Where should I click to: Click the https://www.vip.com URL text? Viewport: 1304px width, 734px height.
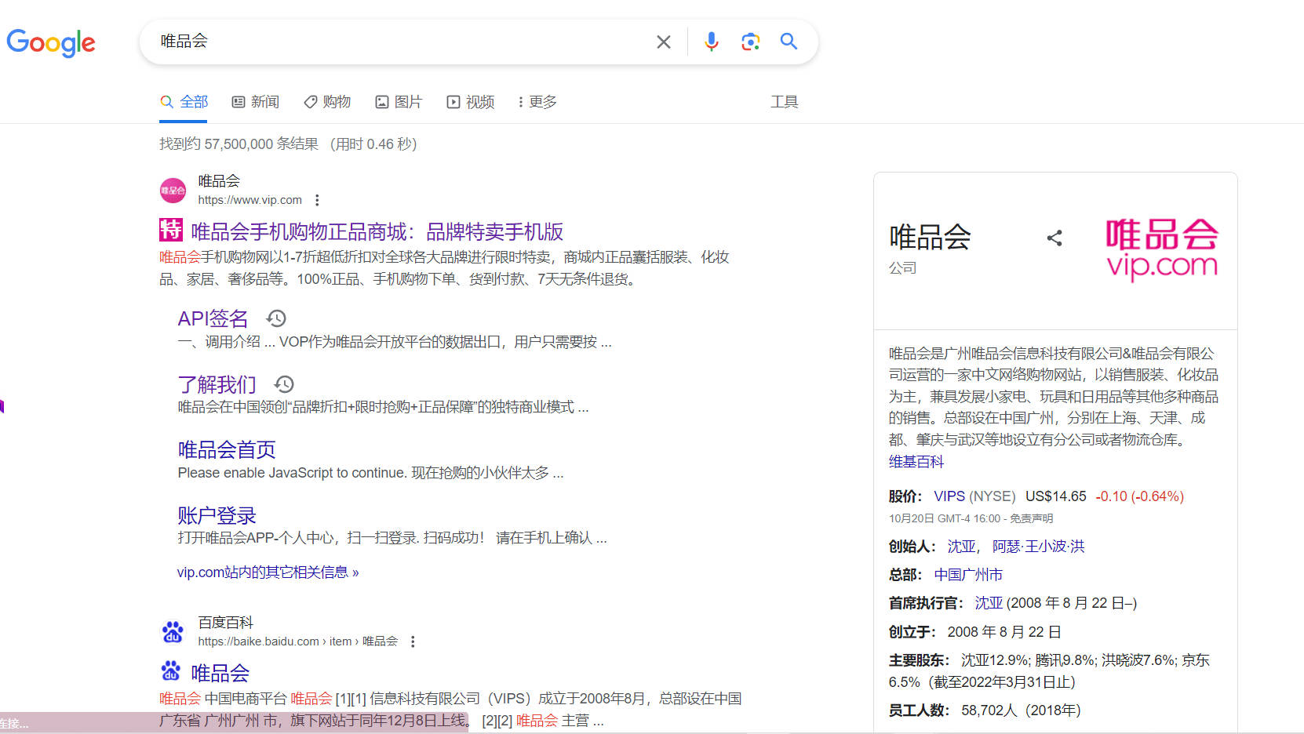(x=250, y=200)
